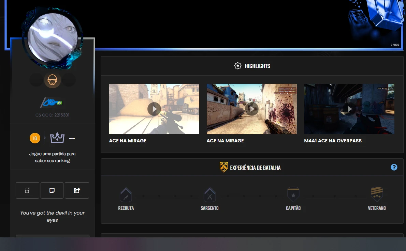Viewport: 406px width, 251px height.
Task: Click the share profile icon button
Action: [77, 190]
